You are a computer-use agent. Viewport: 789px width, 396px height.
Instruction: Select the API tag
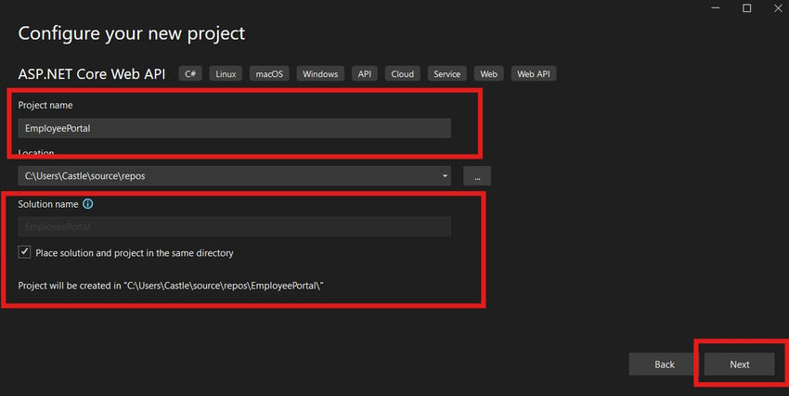pyautogui.click(x=365, y=74)
